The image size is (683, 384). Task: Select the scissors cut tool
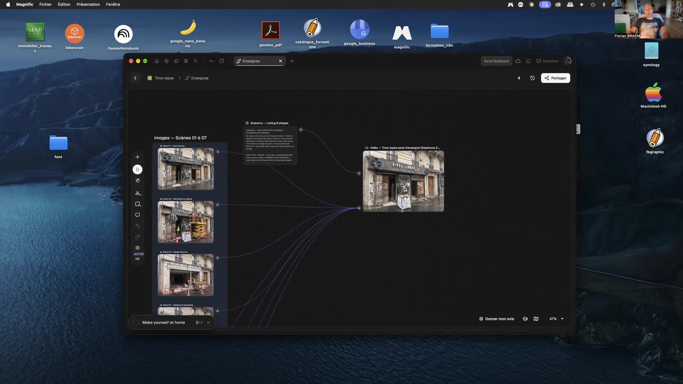[x=138, y=193]
